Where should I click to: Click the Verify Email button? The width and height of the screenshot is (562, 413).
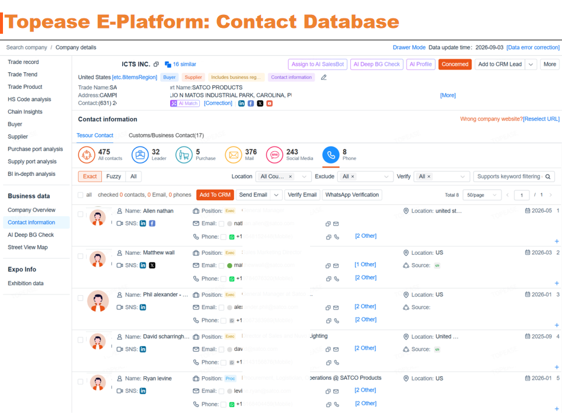click(302, 195)
